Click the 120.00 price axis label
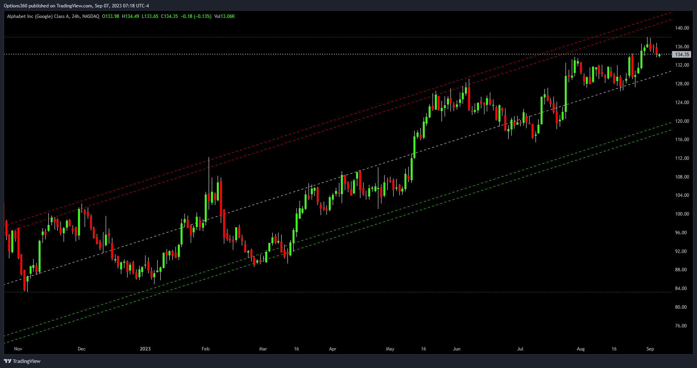 (682, 121)
